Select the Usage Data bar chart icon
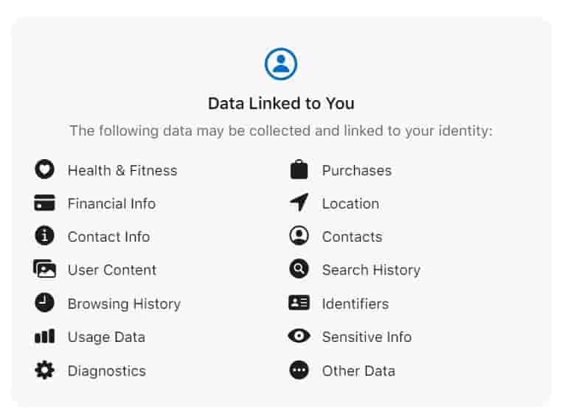Viewport: 565px width, 420px height. pos(45,337)
